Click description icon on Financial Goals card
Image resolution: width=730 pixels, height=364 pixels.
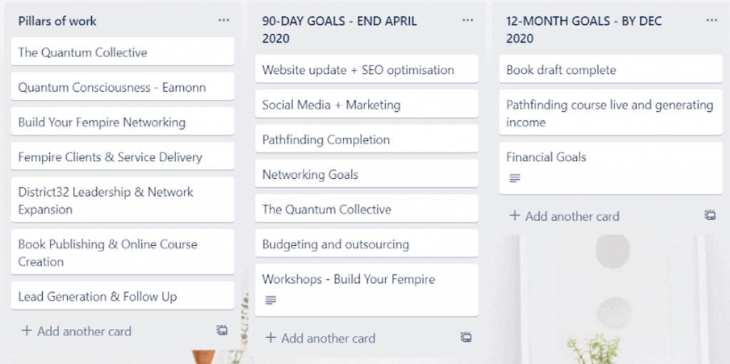(515, 178)
